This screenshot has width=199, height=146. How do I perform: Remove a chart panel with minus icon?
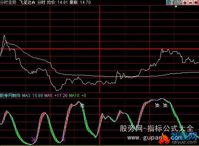[x=191, y=2]
